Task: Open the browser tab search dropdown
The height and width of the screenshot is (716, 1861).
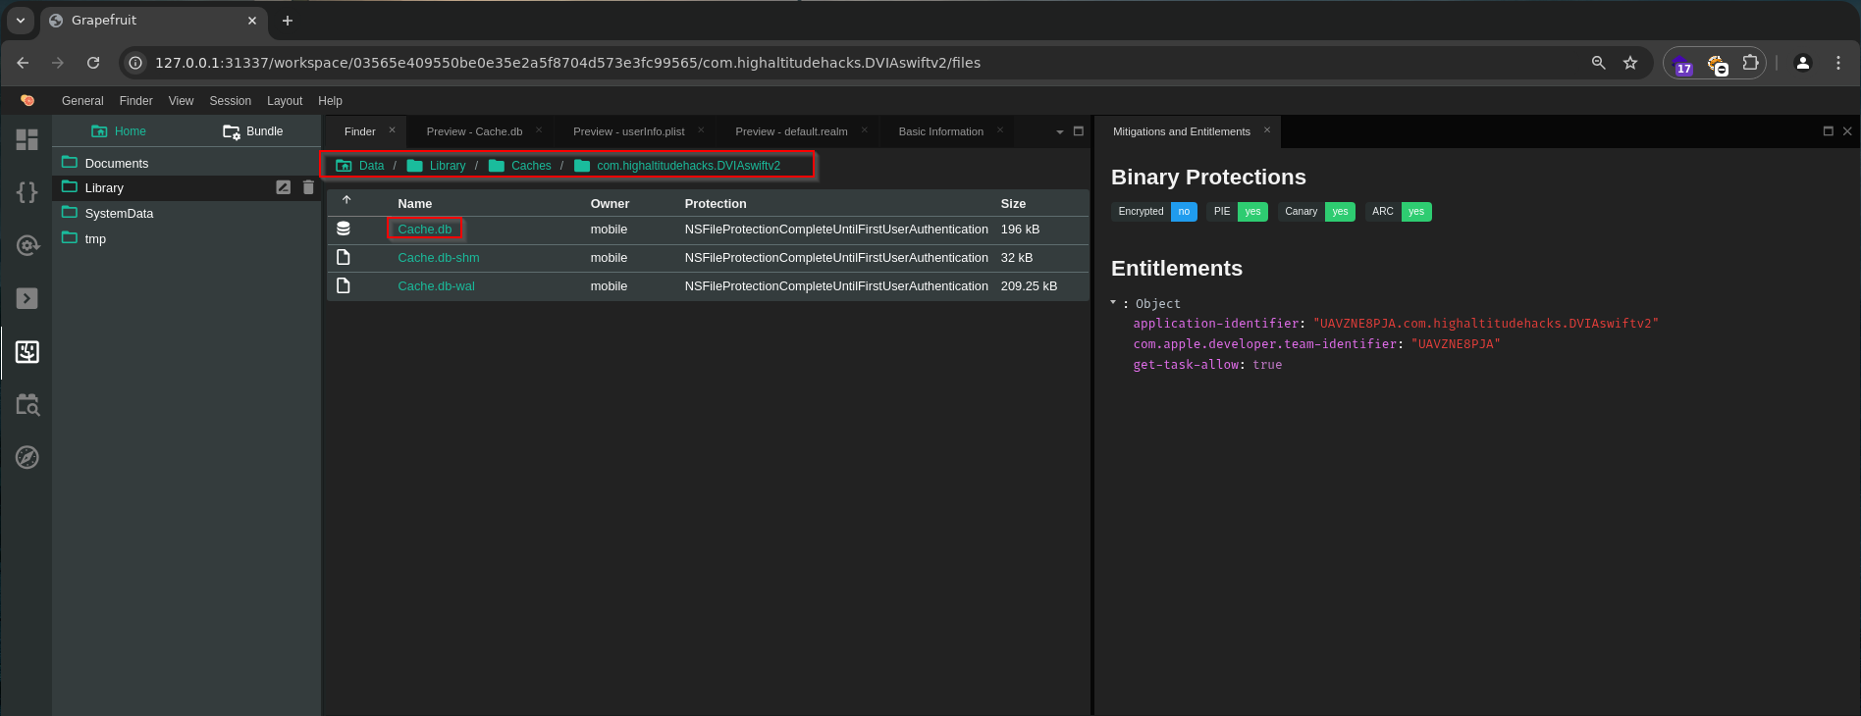Action: (21, 20)
